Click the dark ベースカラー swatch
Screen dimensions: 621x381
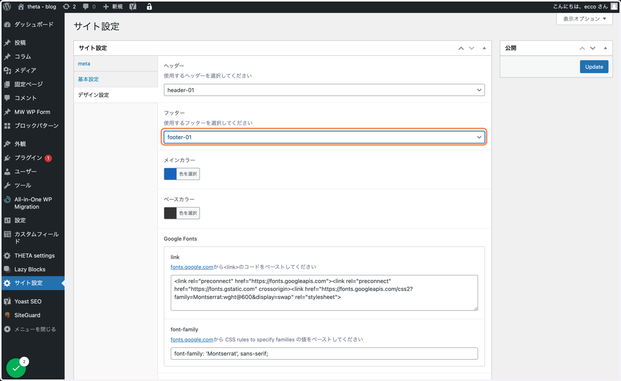(x=170, y=213)
